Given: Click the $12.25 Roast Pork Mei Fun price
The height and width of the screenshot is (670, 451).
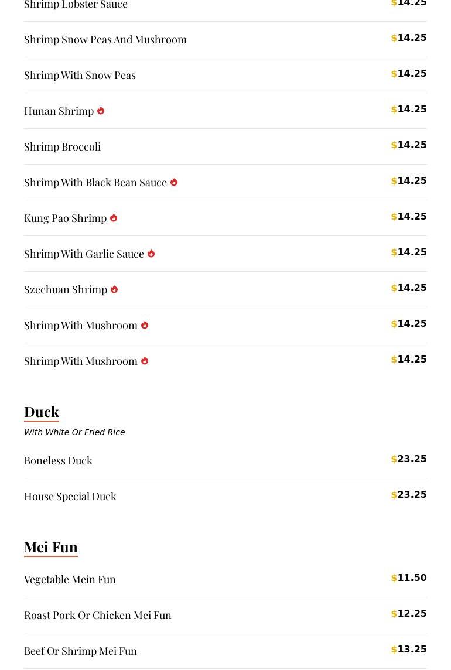Looking at the screenshot, I should [409, 614].
